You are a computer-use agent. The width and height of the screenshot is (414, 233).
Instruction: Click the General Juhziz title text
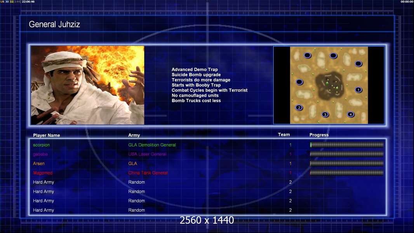[54, 24]
